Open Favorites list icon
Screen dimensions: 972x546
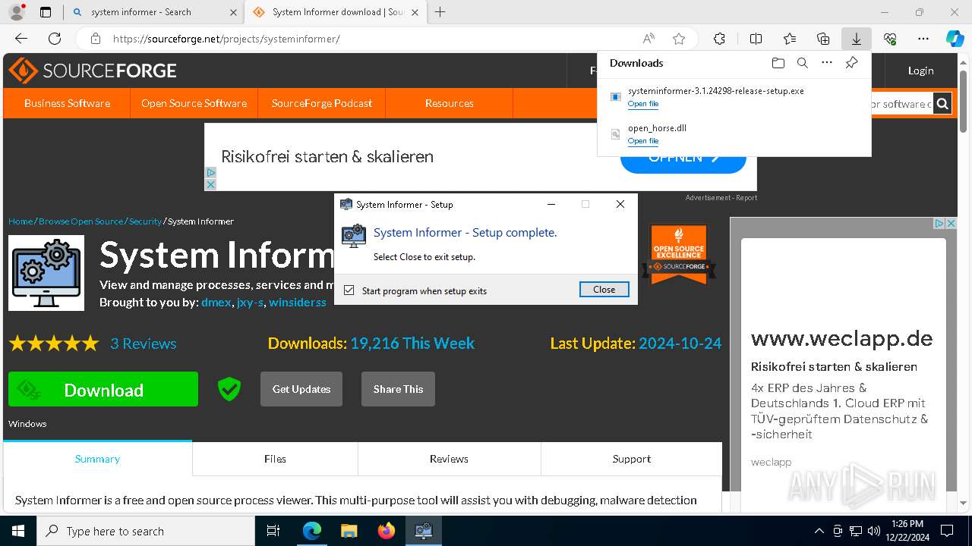tap(790, 39)
